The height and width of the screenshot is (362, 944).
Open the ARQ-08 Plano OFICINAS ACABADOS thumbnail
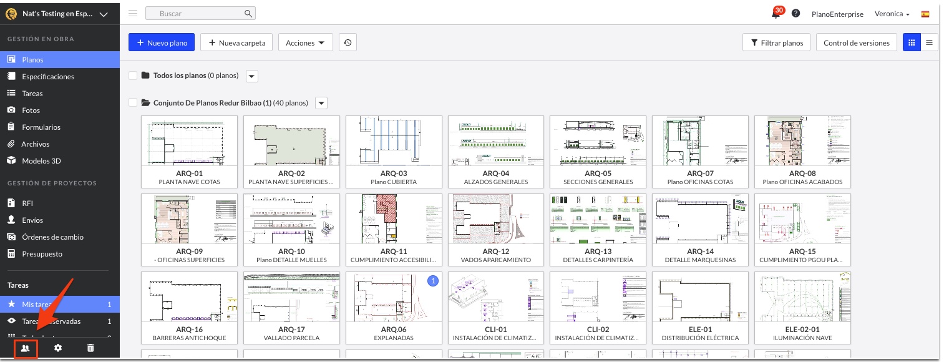click(x=802, y=151)
